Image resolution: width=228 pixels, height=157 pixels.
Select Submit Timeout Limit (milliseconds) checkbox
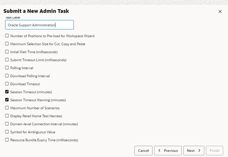coord(7,60)
